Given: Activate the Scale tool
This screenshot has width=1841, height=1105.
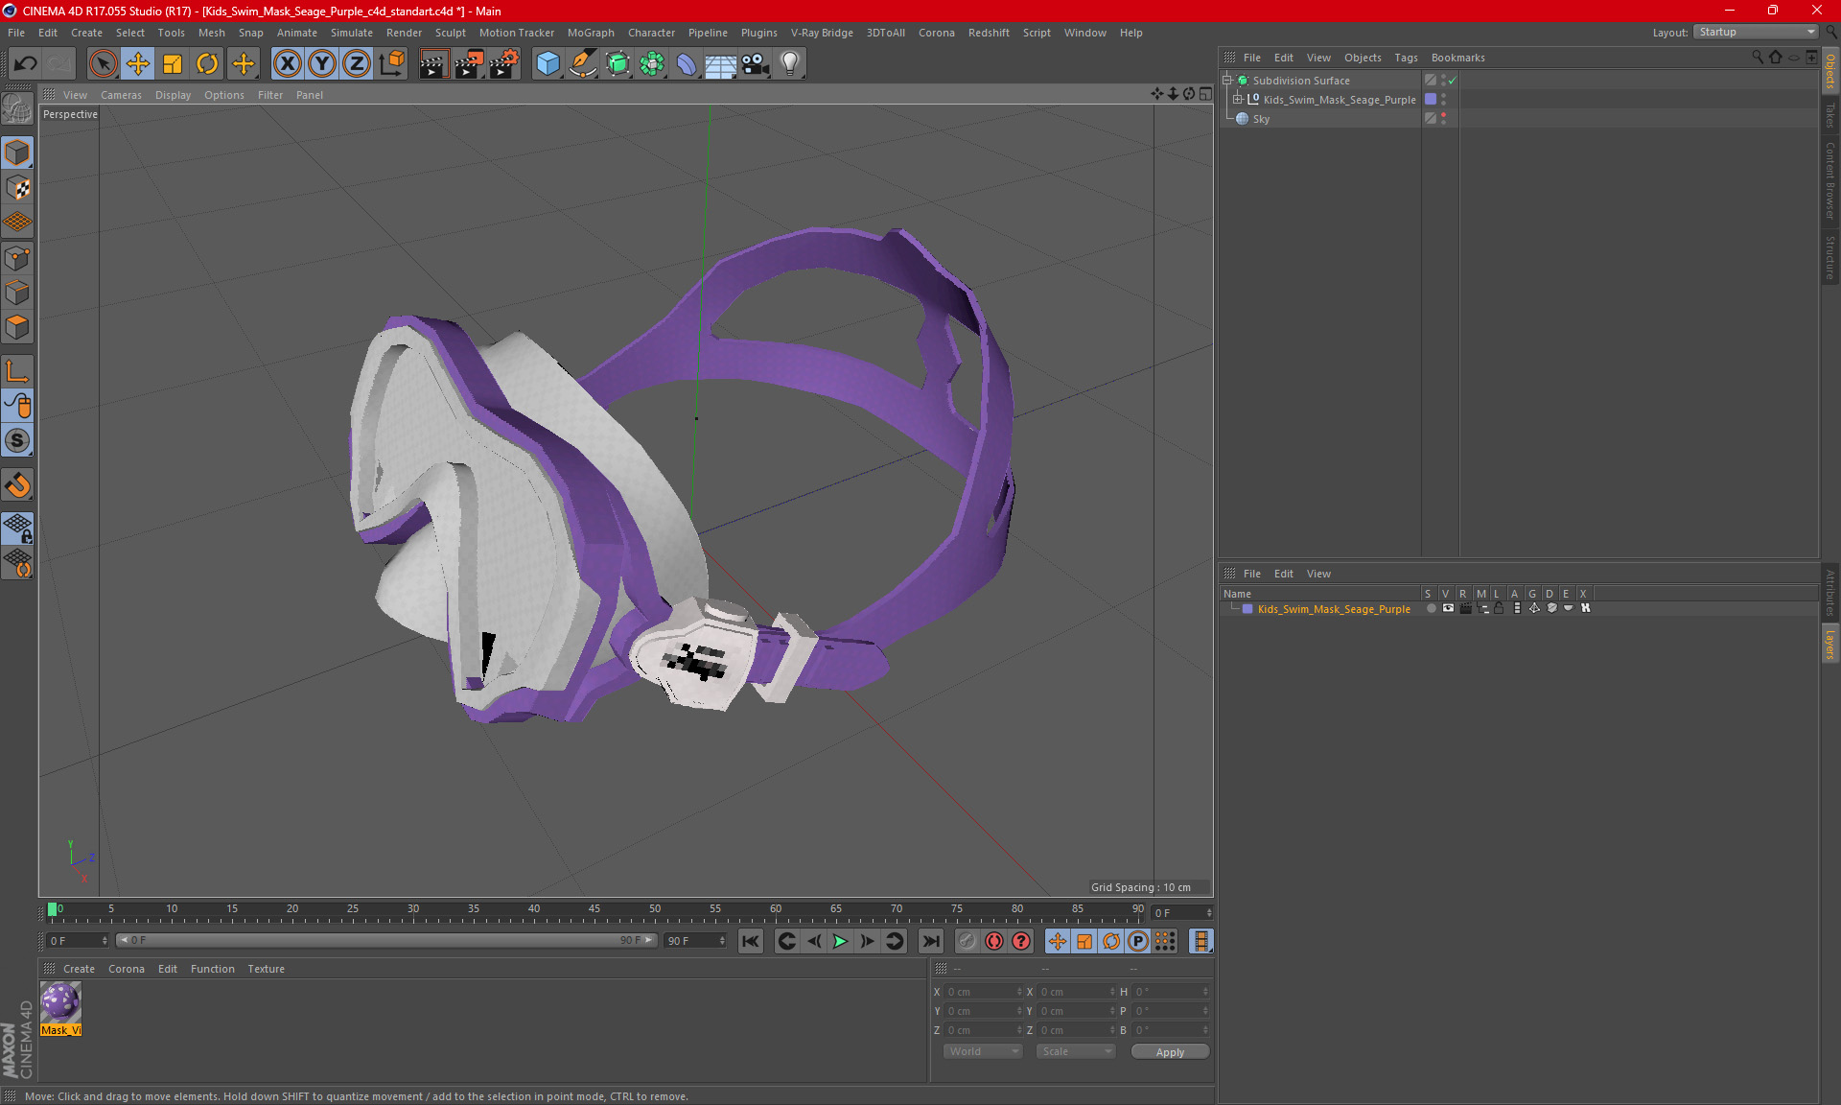Looking at the screenshot, I should click(x=173, y=63).
